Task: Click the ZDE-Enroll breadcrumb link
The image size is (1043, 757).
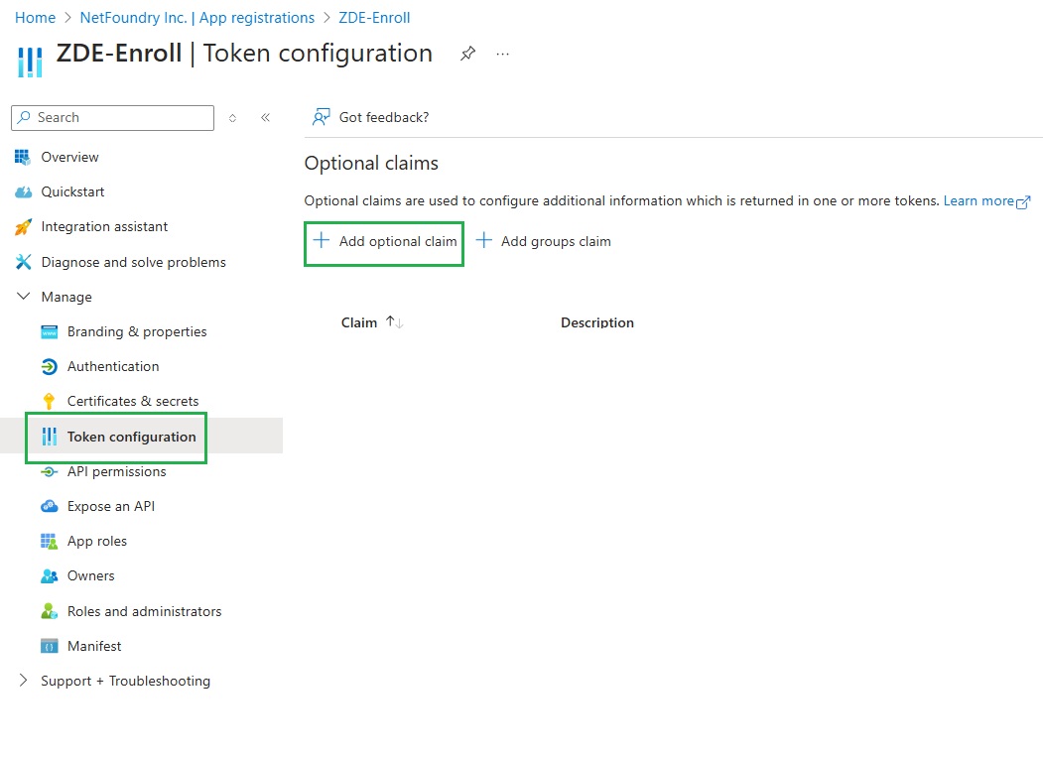Action: point(374,18)
